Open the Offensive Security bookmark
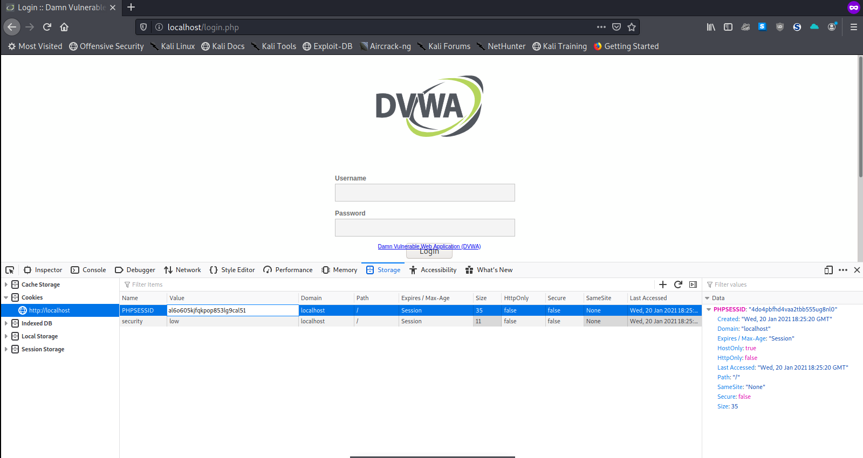863x458 pixels. click(106, 46)
